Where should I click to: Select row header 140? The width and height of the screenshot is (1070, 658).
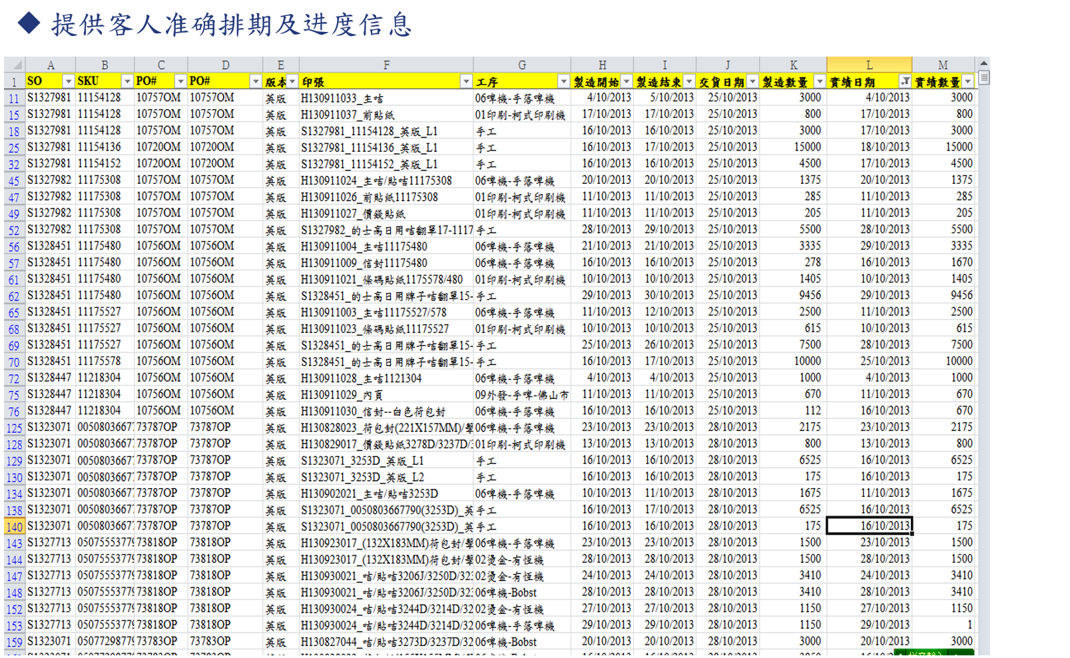pyautogui.click(x=14, y=527)
